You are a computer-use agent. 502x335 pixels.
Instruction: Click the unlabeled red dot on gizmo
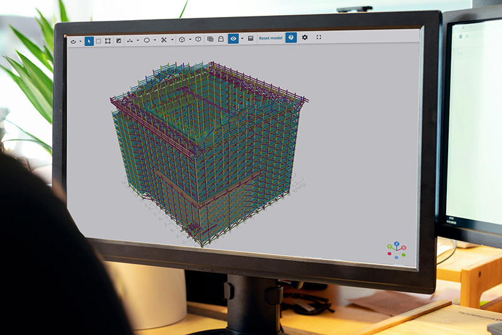(x=389, y=253)
